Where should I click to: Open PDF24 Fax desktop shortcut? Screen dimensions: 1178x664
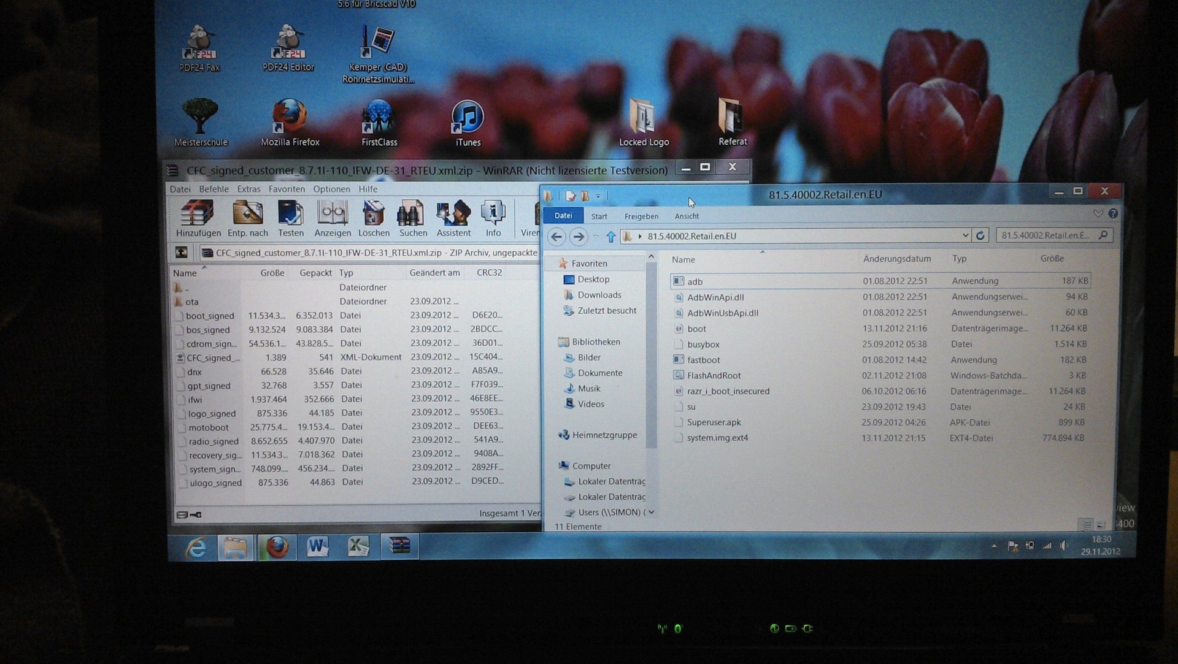click(199, 49)
